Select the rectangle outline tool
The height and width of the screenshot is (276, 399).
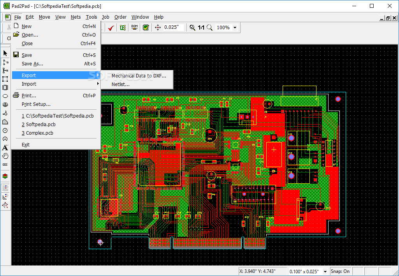point(5,79)
